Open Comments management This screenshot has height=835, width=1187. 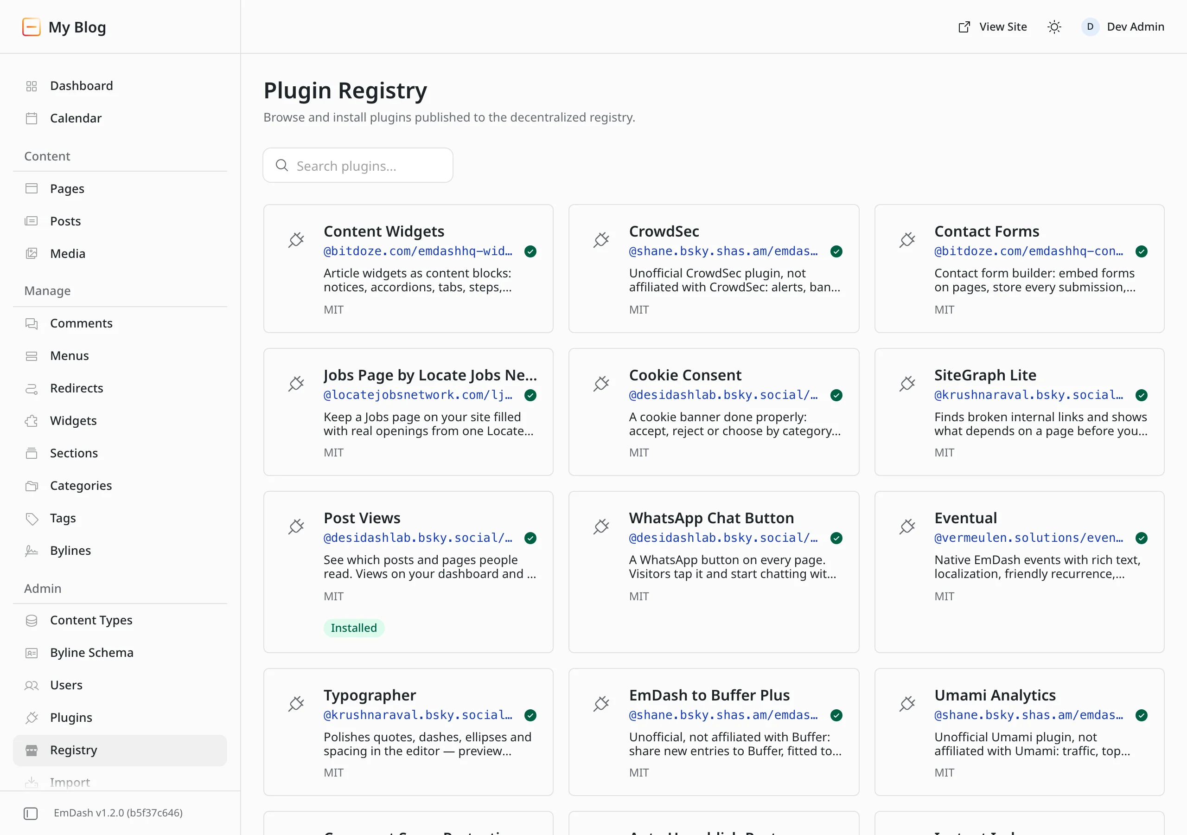click(x=120, y=323)
